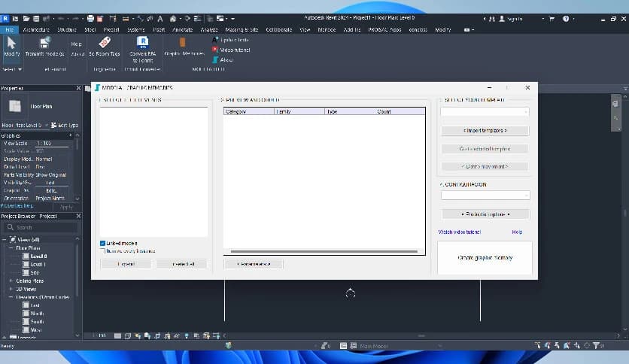Open the Transmit model tool
The height and width of the screenshot is (364, 629).
pos(44,45)
